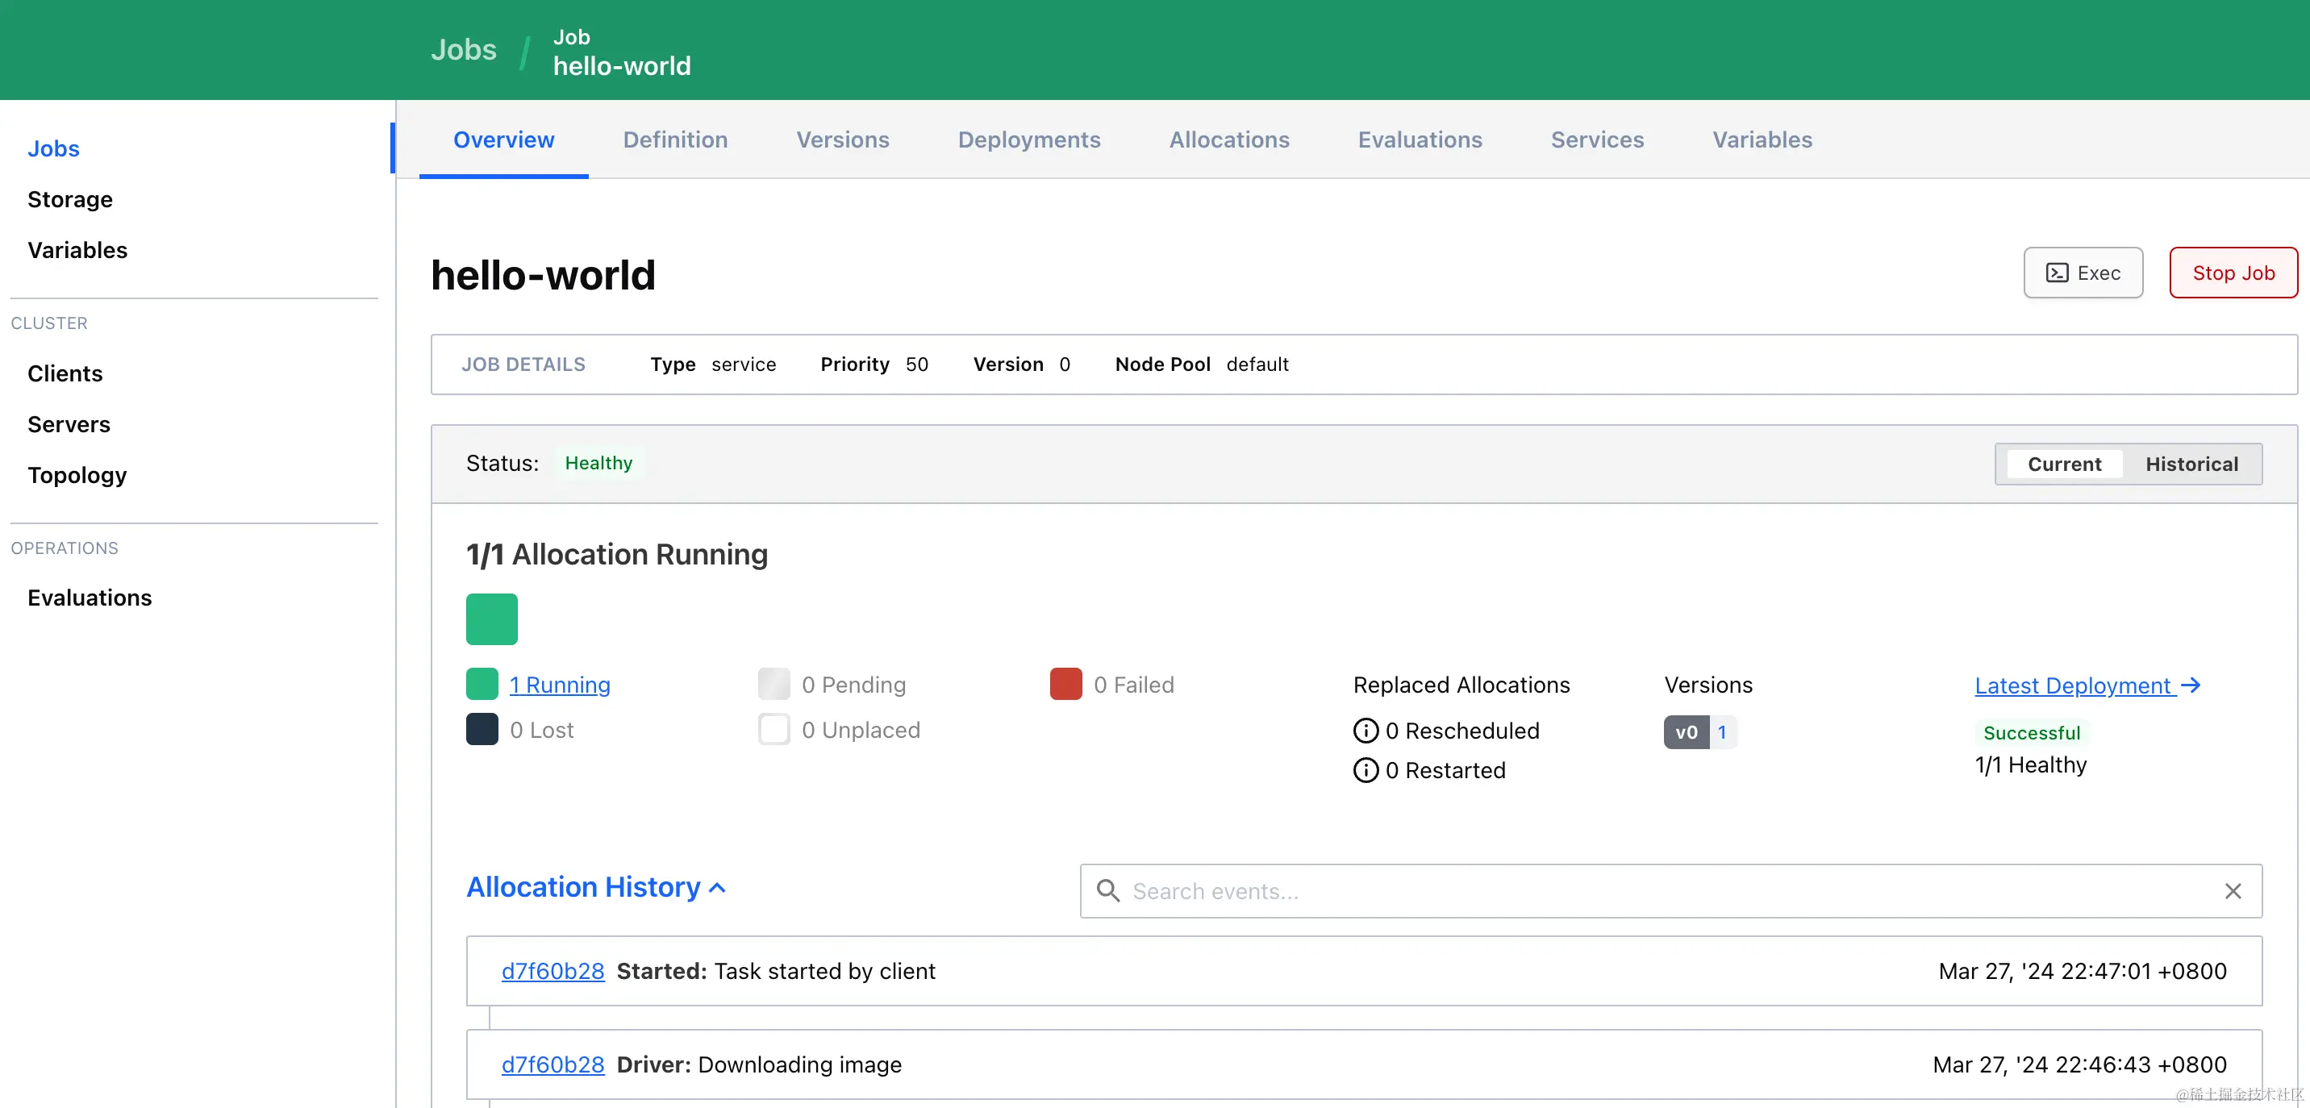Click the Latest Deployment arrow link
Viewport: 2310px width, 1108px height.
(2087, 685)
